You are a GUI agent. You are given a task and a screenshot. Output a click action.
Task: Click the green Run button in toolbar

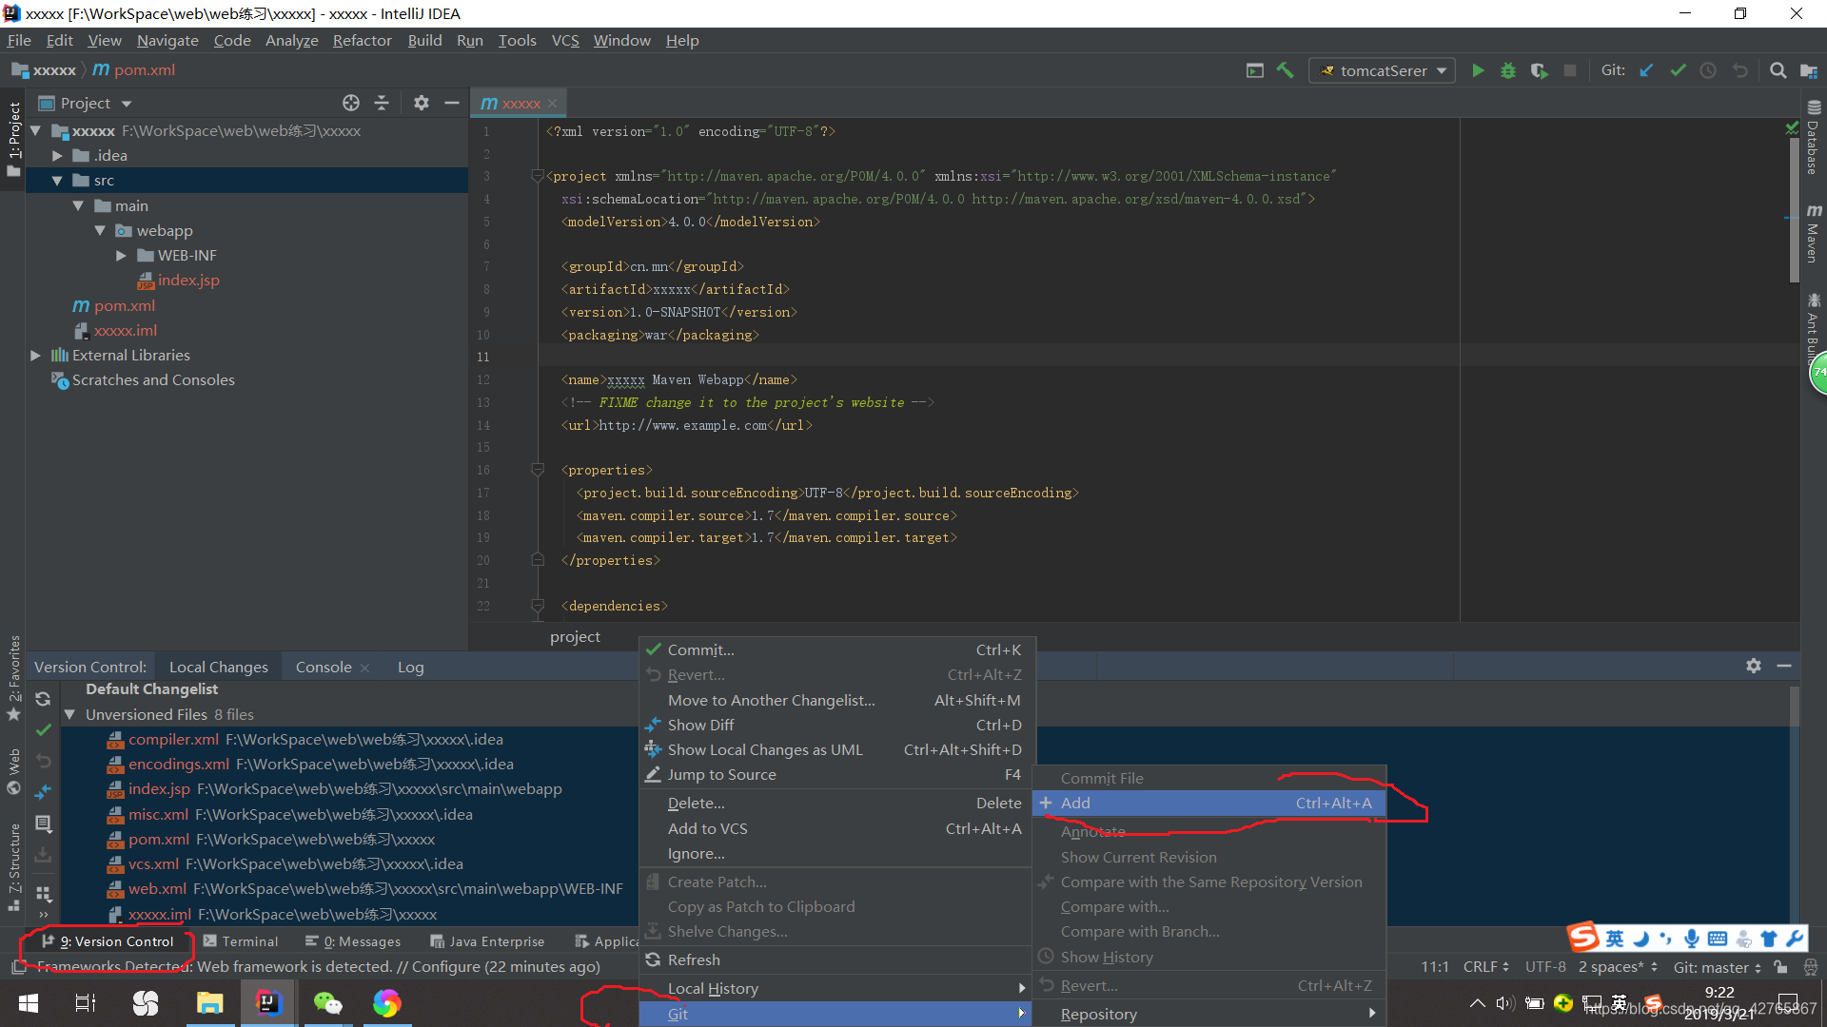click(1478, 70)
